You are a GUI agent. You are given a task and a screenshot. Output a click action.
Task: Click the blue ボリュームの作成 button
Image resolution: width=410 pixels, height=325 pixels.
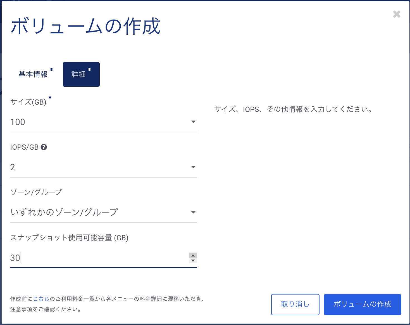362,304
